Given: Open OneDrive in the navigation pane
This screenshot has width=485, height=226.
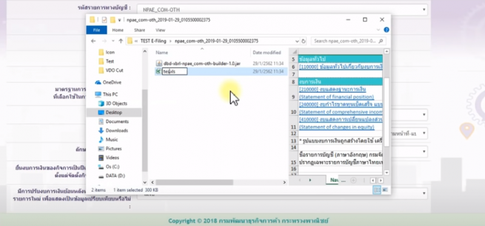Looking at the screenshot, I should tap(112, 82).
